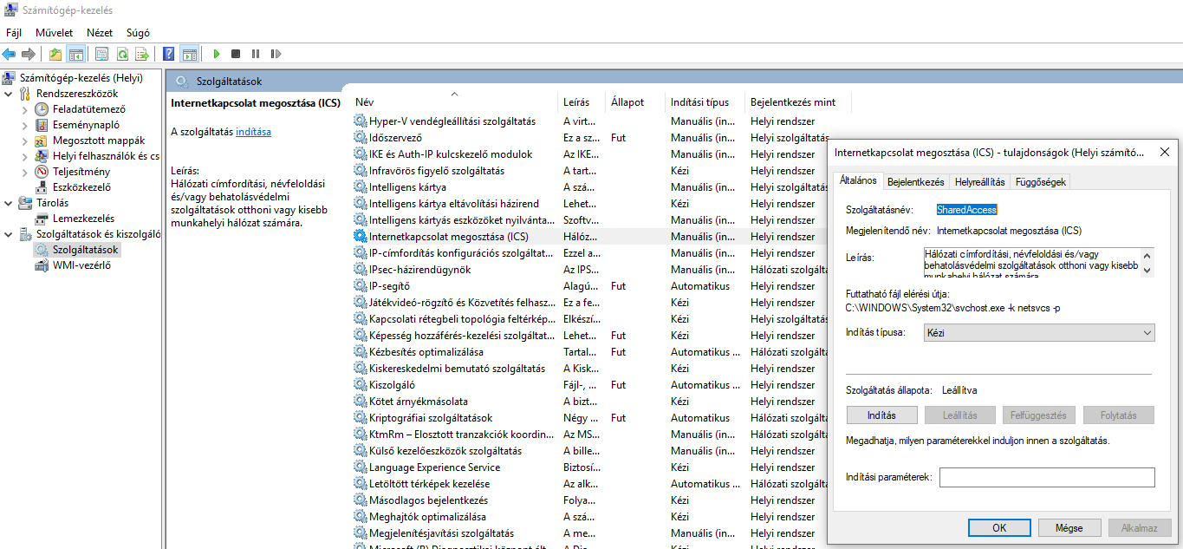Click the Restart service toolbar icon
The height and width of the screenshot is (549, 1183).
[x=276, y=54]
